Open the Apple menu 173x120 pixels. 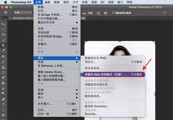[5, 2]
